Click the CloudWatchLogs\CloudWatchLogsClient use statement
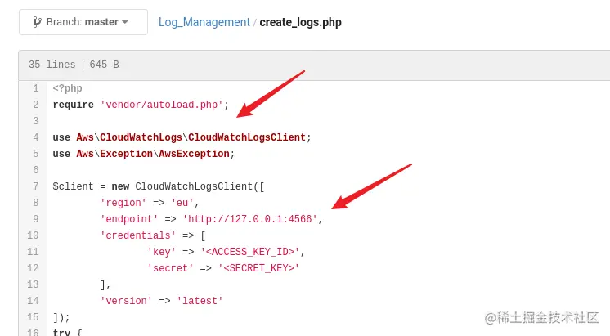 pyautogui.click(x=182, y=137)
